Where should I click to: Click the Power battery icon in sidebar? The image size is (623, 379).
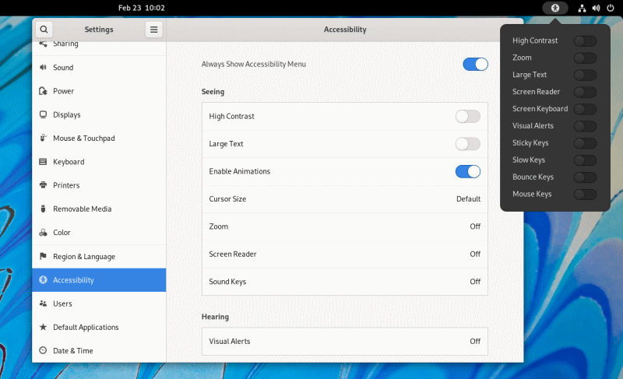click(x=44, y=91)
